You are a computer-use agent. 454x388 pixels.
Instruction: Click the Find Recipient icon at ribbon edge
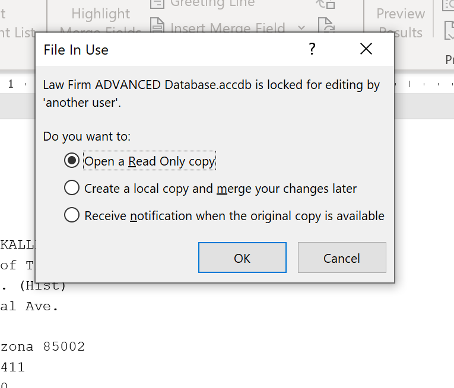pos(449,5)
